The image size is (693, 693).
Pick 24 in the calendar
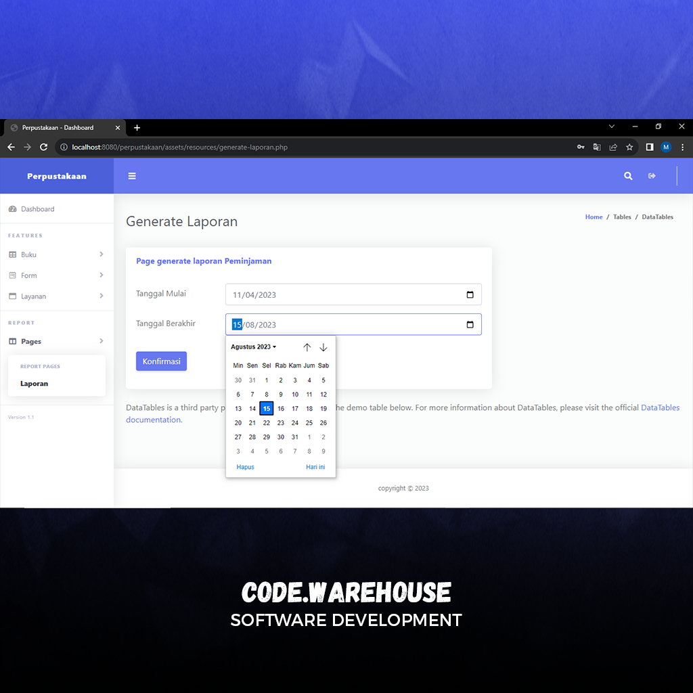295,423
